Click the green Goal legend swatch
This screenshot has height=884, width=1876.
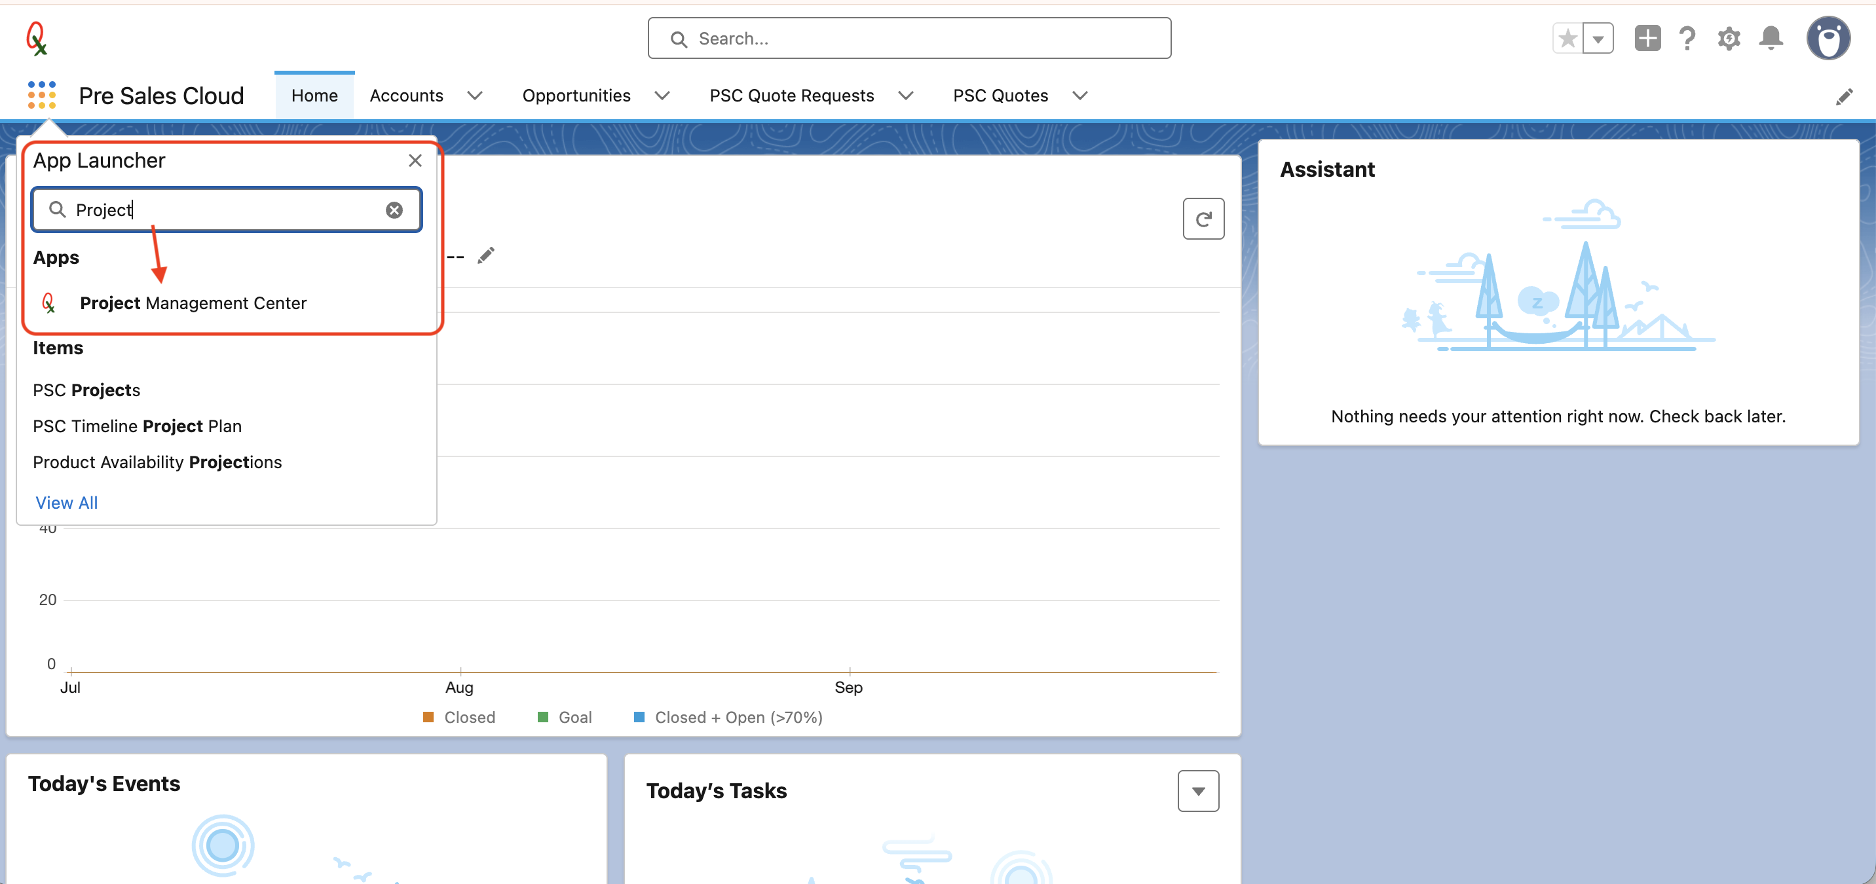click(x=542, y=717)
